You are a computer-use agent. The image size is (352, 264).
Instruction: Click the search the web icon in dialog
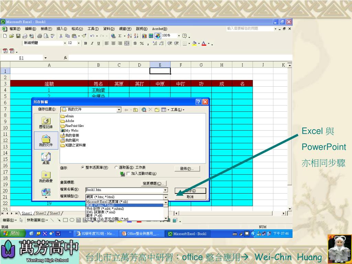[144, 110]
